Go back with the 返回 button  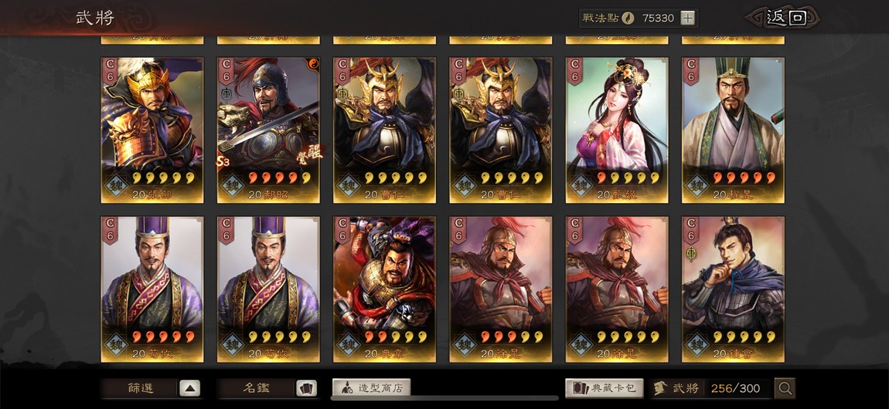point(785,18)
